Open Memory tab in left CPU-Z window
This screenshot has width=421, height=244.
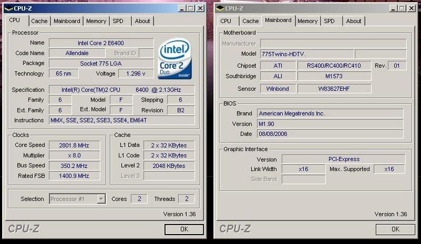pos(96,21)
